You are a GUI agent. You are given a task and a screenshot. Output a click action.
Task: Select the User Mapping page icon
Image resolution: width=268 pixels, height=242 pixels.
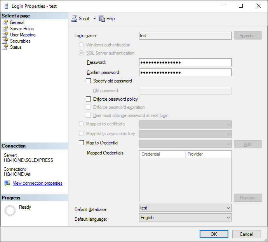[5, 35]
